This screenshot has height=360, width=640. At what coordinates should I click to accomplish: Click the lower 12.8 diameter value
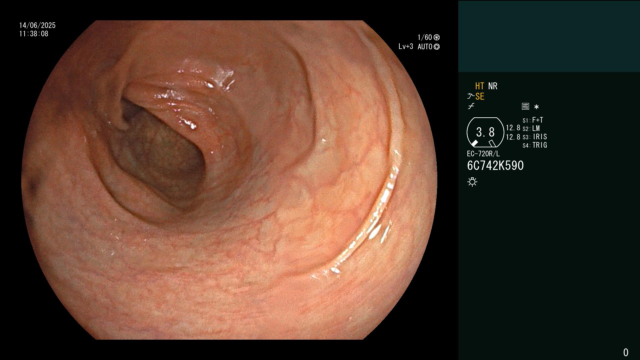click(513, 137)
